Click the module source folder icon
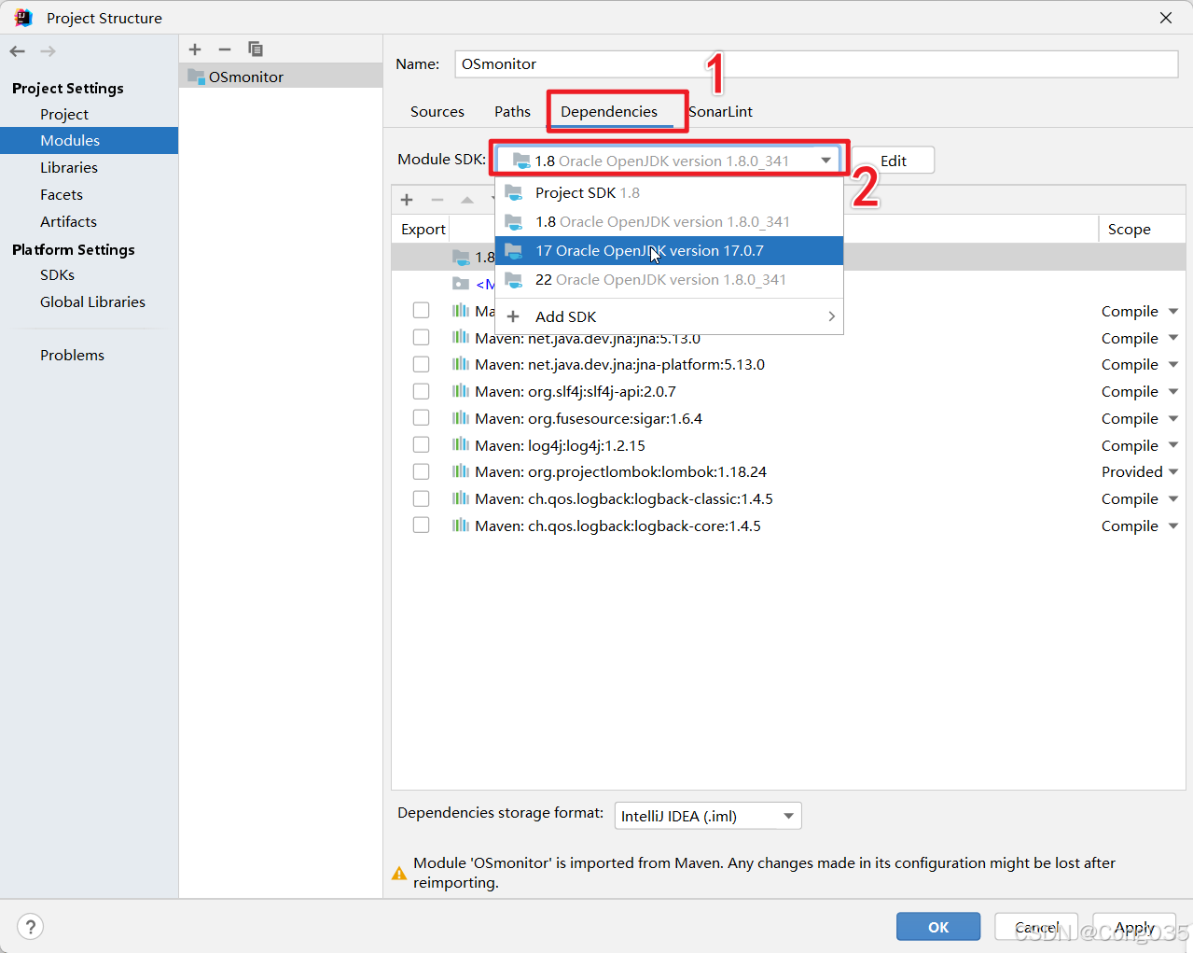Image resolution: width=1193 pixels, height=953 pixels. coord(461,284)
